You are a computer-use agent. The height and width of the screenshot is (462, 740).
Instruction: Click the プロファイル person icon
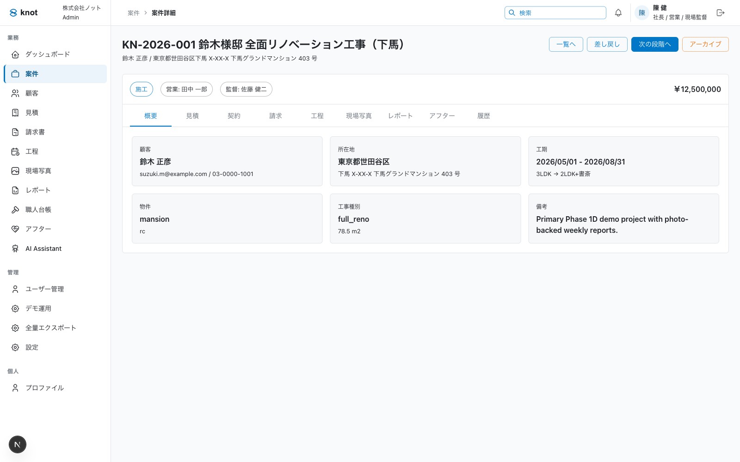[15, 388]
